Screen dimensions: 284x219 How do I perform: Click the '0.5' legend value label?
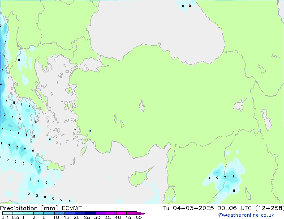tap(15, 217)
